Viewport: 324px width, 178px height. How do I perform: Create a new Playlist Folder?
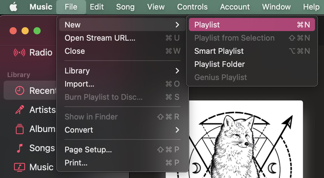click(220, 64)
